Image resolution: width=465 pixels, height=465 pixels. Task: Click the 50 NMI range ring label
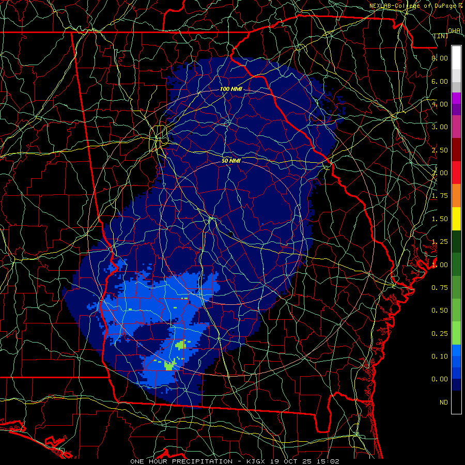(231, 161)
